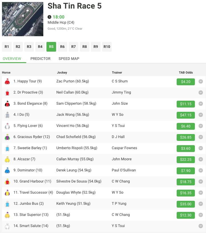Expand the Dr Proactive row chevron
Image resolution: width=206 pixels, height=233 pixels.
click(x=201, y=92)
